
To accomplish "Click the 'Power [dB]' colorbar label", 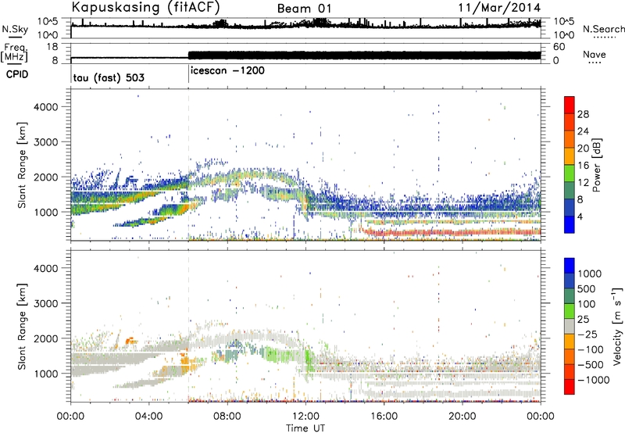I will (x=596, y=165).
